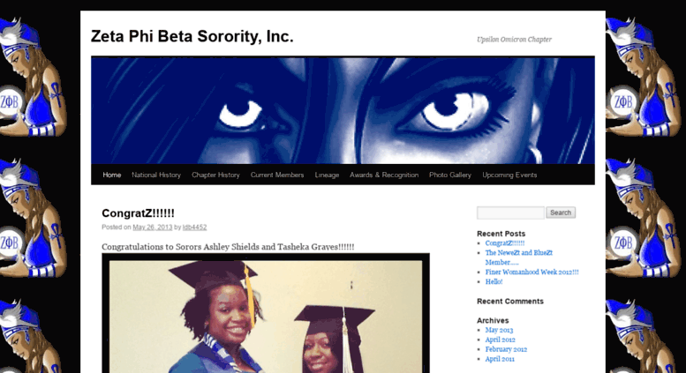Image resolution: width=686 pixels, height=373 pixels.
Task: Select the Lineage menu item
Action: pyautogui.click(x=327, y=175)
